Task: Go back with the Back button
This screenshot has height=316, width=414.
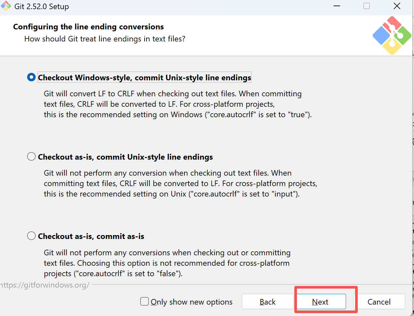Action: [x=267, y=302]
